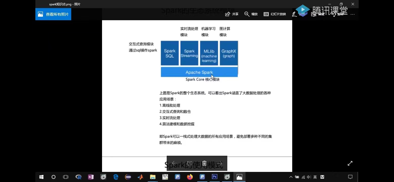Screen dimensions: 394x182
Task: Open the Windows Start menu
Action: tap(41, 177)
